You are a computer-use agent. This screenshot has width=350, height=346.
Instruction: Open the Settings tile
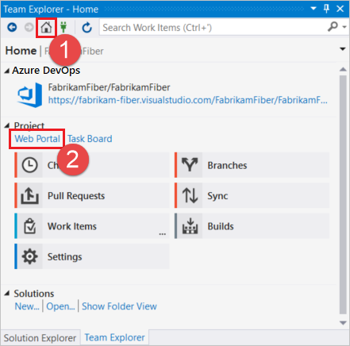(x=92, y=256)
